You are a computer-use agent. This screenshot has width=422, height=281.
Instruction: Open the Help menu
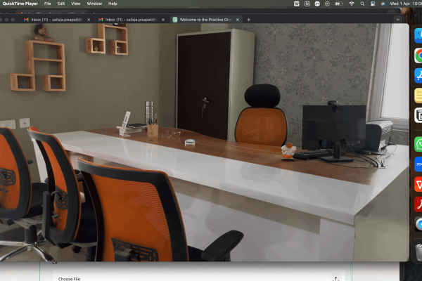click(x=113, y=4)
